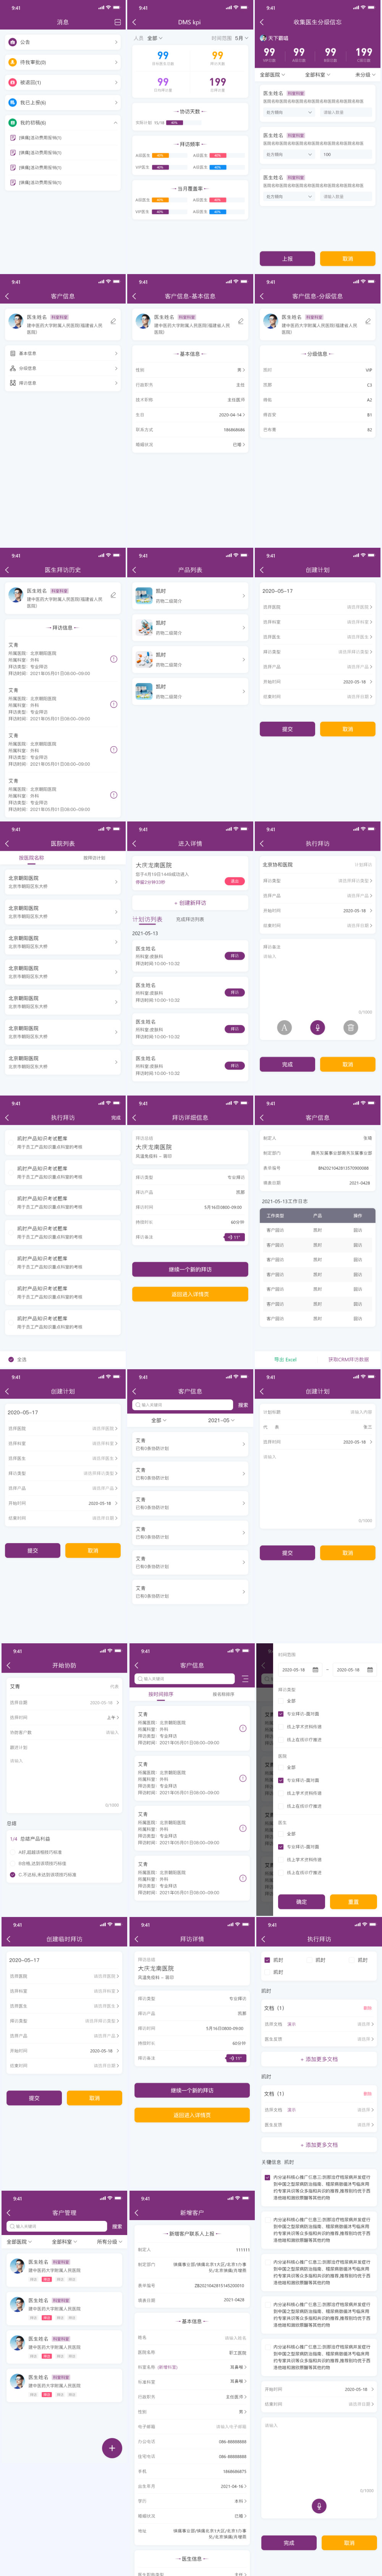Tap the search field on 客户管理 screen

pos(57,2226)
